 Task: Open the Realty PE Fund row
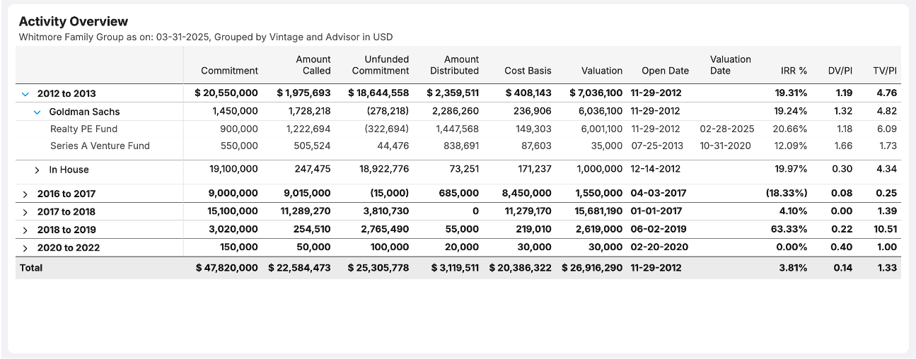(83, 129)
